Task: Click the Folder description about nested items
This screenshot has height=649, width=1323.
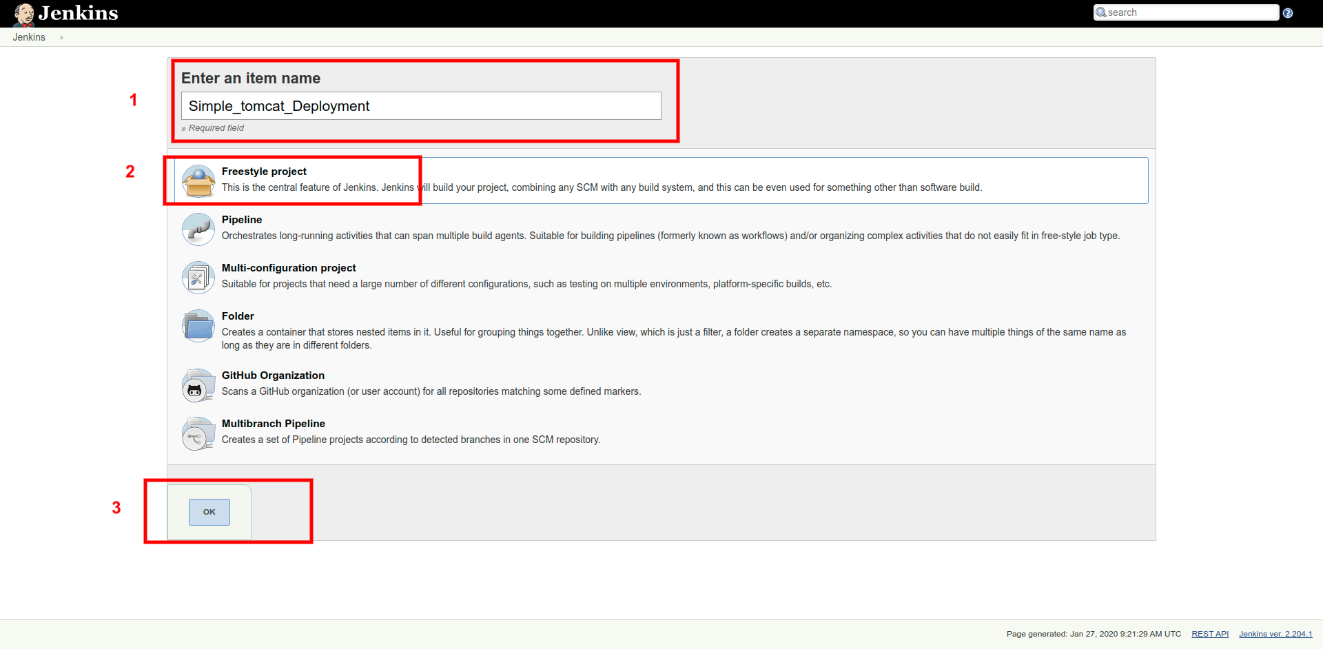Action: click(674, 338)
